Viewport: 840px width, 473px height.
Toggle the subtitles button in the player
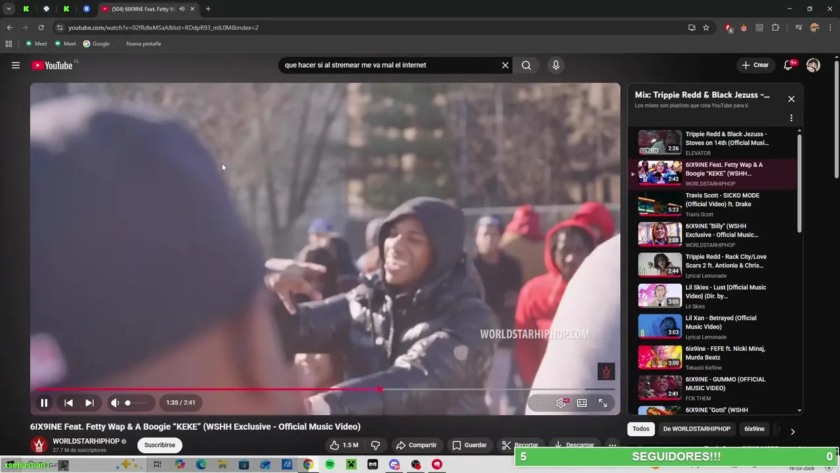(x=539, y=403)
